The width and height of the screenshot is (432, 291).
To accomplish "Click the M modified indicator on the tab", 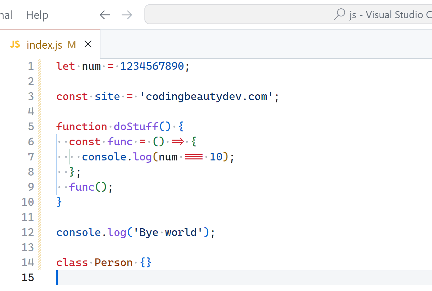I will pos(72,45).
